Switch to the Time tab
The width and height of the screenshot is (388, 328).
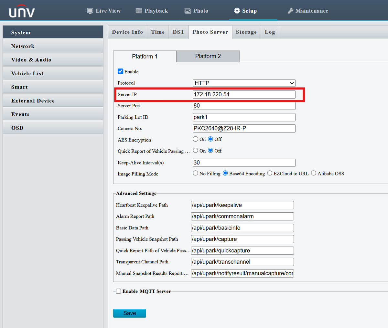tap(158, 32)
